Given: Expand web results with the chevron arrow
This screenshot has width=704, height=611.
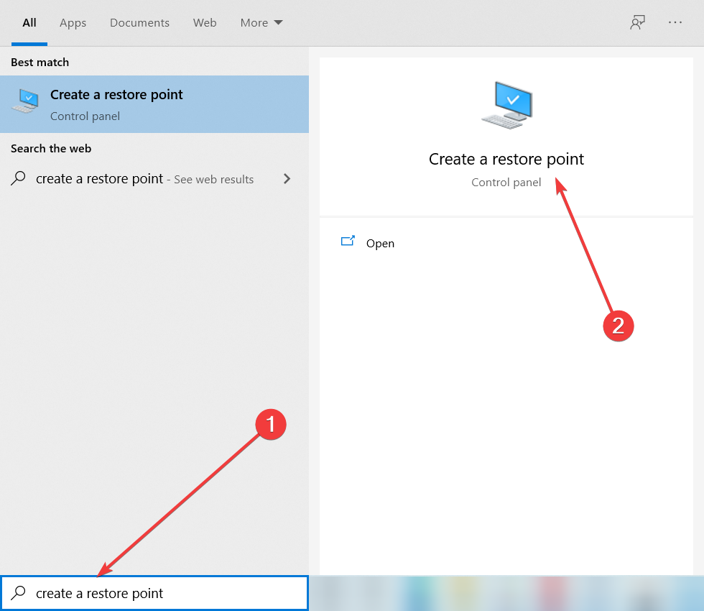Looking at the screenshot, I should click(x=287, y=179).
